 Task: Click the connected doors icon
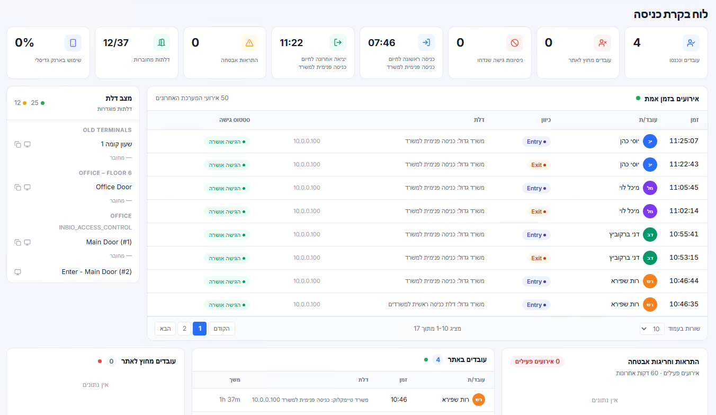162,43
